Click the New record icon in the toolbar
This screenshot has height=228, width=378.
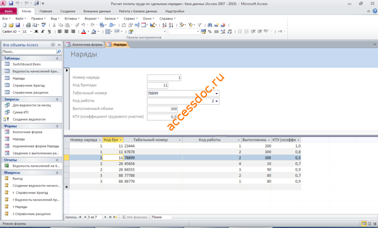pyautogui.click(x=216, y=25)
